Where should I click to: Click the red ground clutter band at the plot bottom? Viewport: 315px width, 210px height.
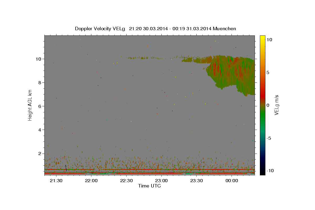(x=150, y=174)
